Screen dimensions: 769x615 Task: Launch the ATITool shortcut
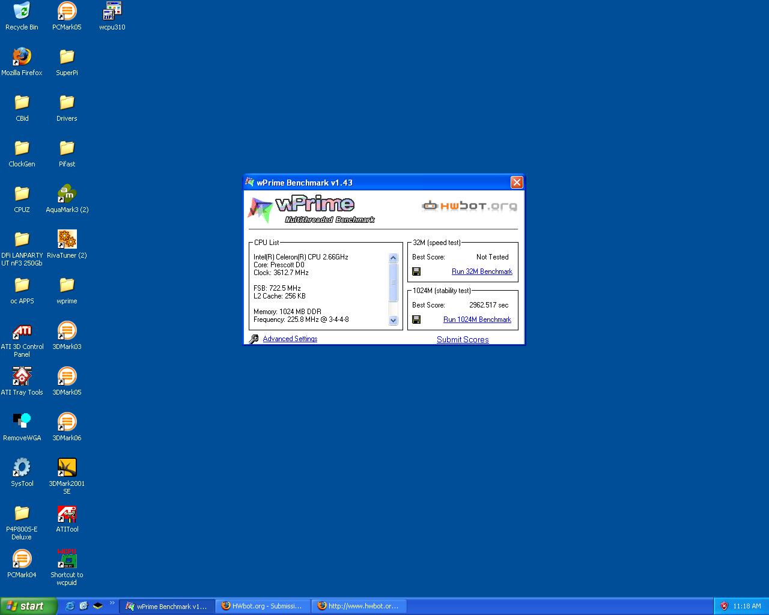click(x=67, y=519)
